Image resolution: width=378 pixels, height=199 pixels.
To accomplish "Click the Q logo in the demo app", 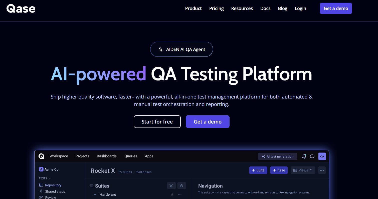I will coord(41,156).
